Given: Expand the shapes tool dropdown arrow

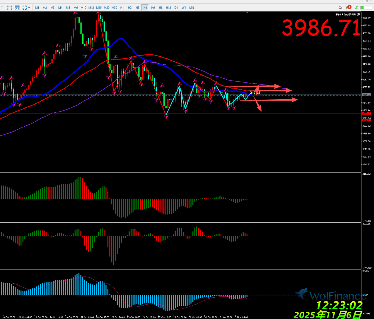Looking at the screenshot, I should coord(29,8).
